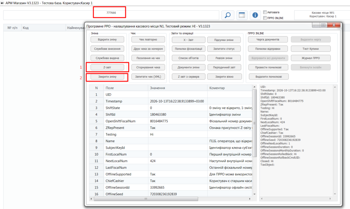Click the Значення column header

[x=178, y=88]
